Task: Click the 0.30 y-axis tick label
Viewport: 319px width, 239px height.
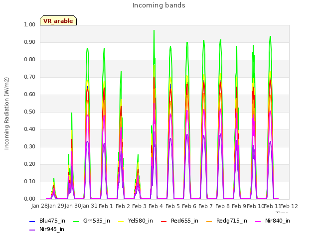Action: pos(30,147)
